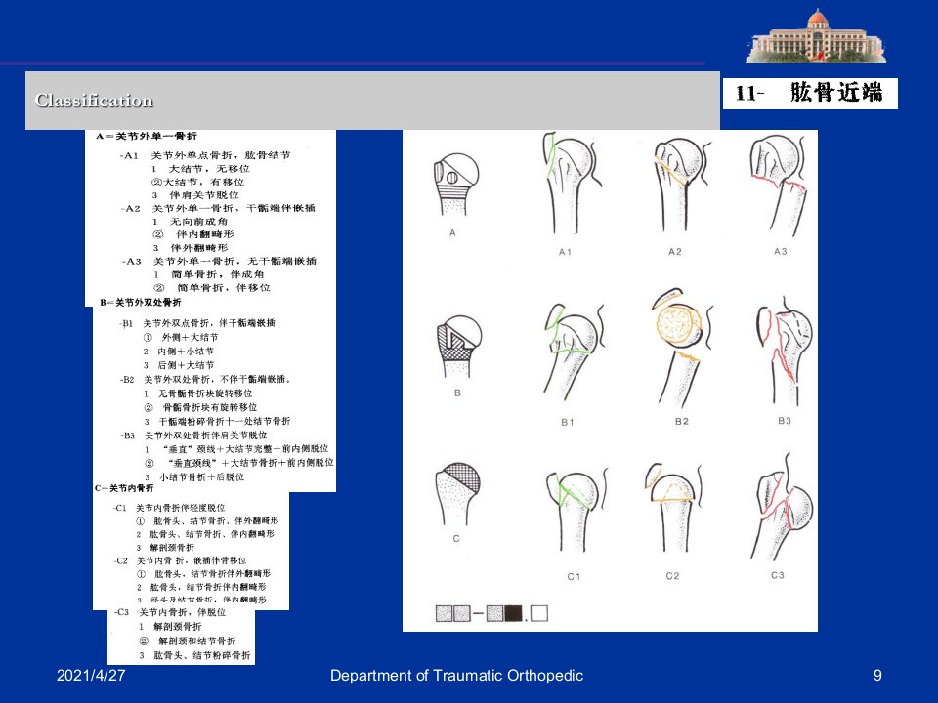Click the domed building logo image
This screenshot has width=938, height=703.
[x=816, y=36]
